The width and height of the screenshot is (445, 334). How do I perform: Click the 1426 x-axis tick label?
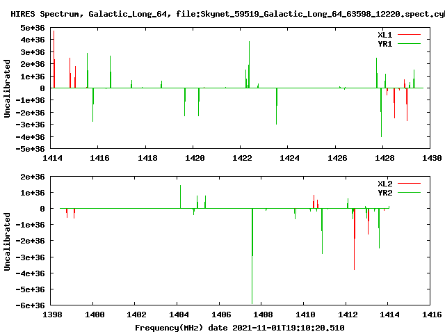coord(337,158)
